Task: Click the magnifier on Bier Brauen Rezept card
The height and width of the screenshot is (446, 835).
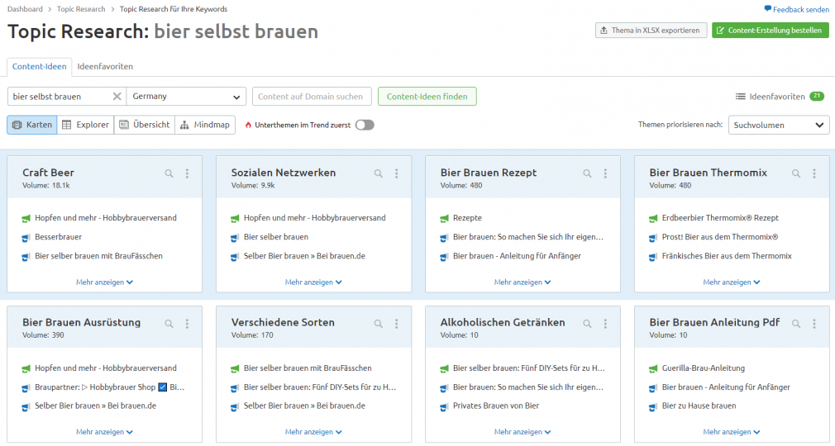Action: [x=587, y=173]
